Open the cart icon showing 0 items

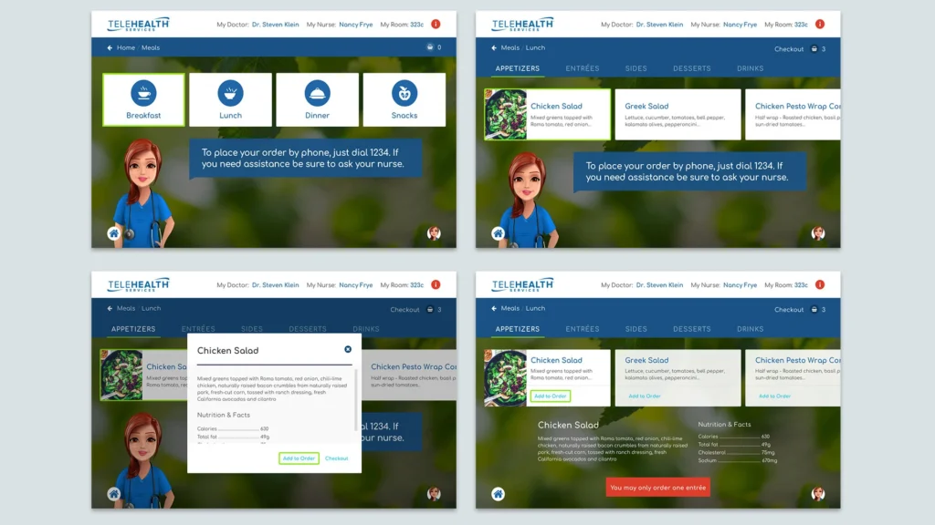(x=429, y=47)
